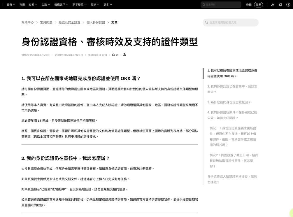Screen dimensions: 293x217
Task: Click the 閱讀時長 3 分鐘 text
Action: click(97, 55)
